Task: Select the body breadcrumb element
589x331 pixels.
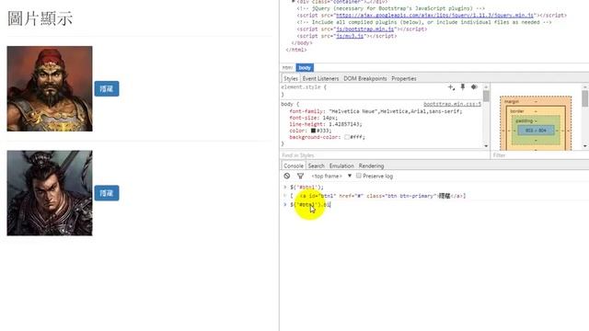Action: tap(305, 67)
